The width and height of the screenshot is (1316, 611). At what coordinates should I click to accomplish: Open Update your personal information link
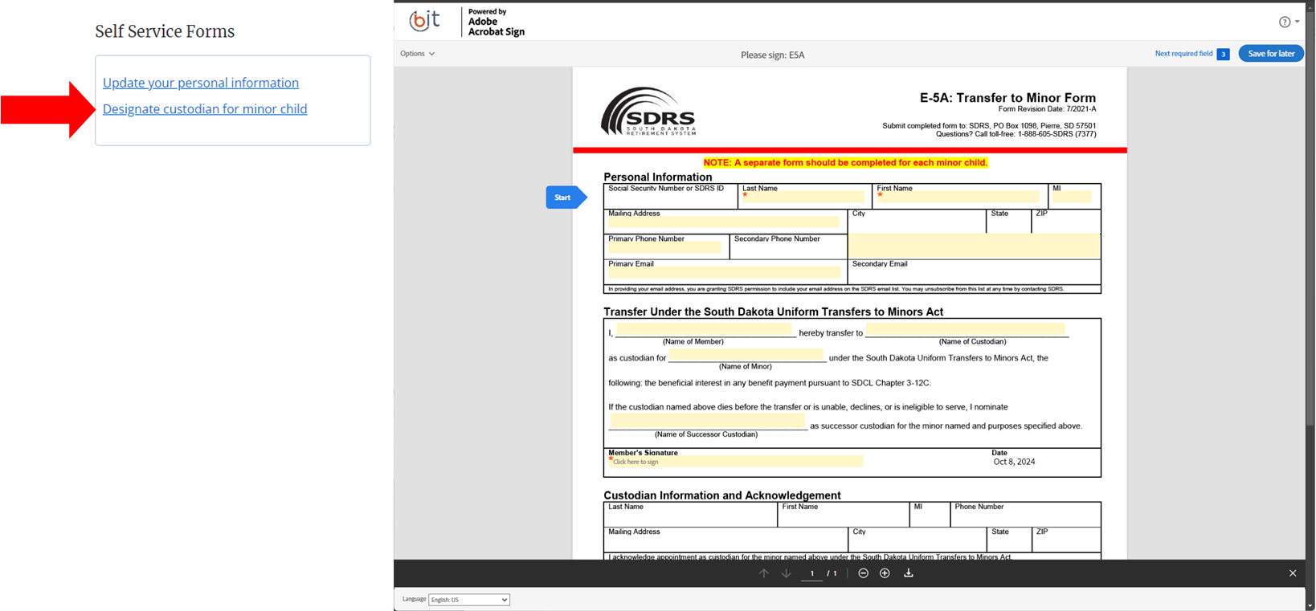pos(201,83)
